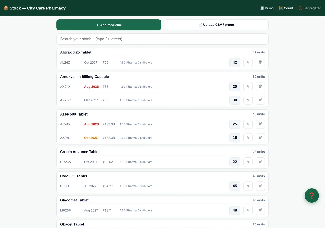Delete Azee 500 batch AZ24X

pos(260,124)
